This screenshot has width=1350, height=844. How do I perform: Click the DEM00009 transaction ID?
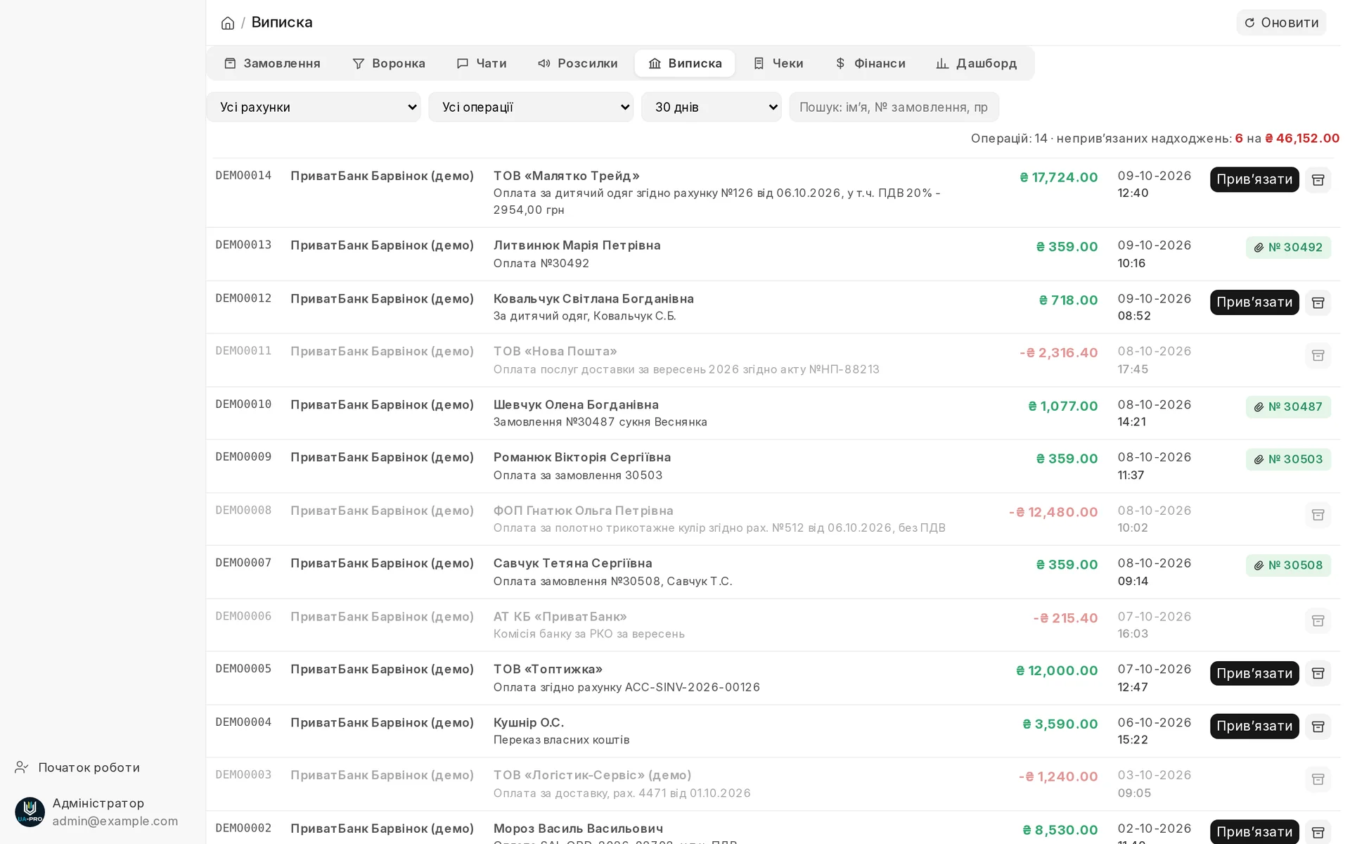243,457
